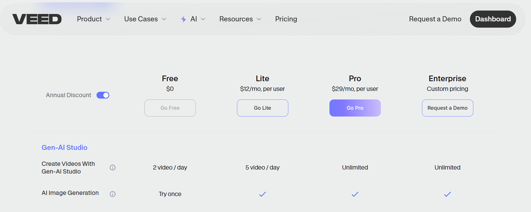
Task: Click the Gen-AI Studio section heading
Action: 64,147
